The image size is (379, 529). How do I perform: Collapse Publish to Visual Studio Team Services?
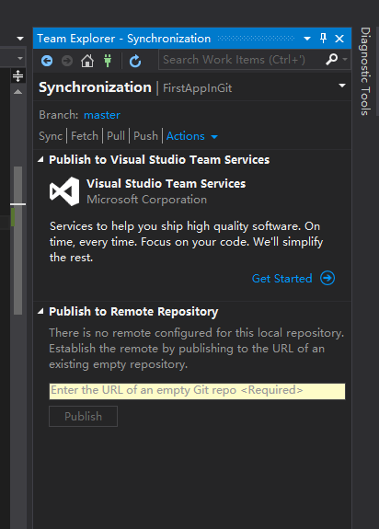click(x=40, y=159)
